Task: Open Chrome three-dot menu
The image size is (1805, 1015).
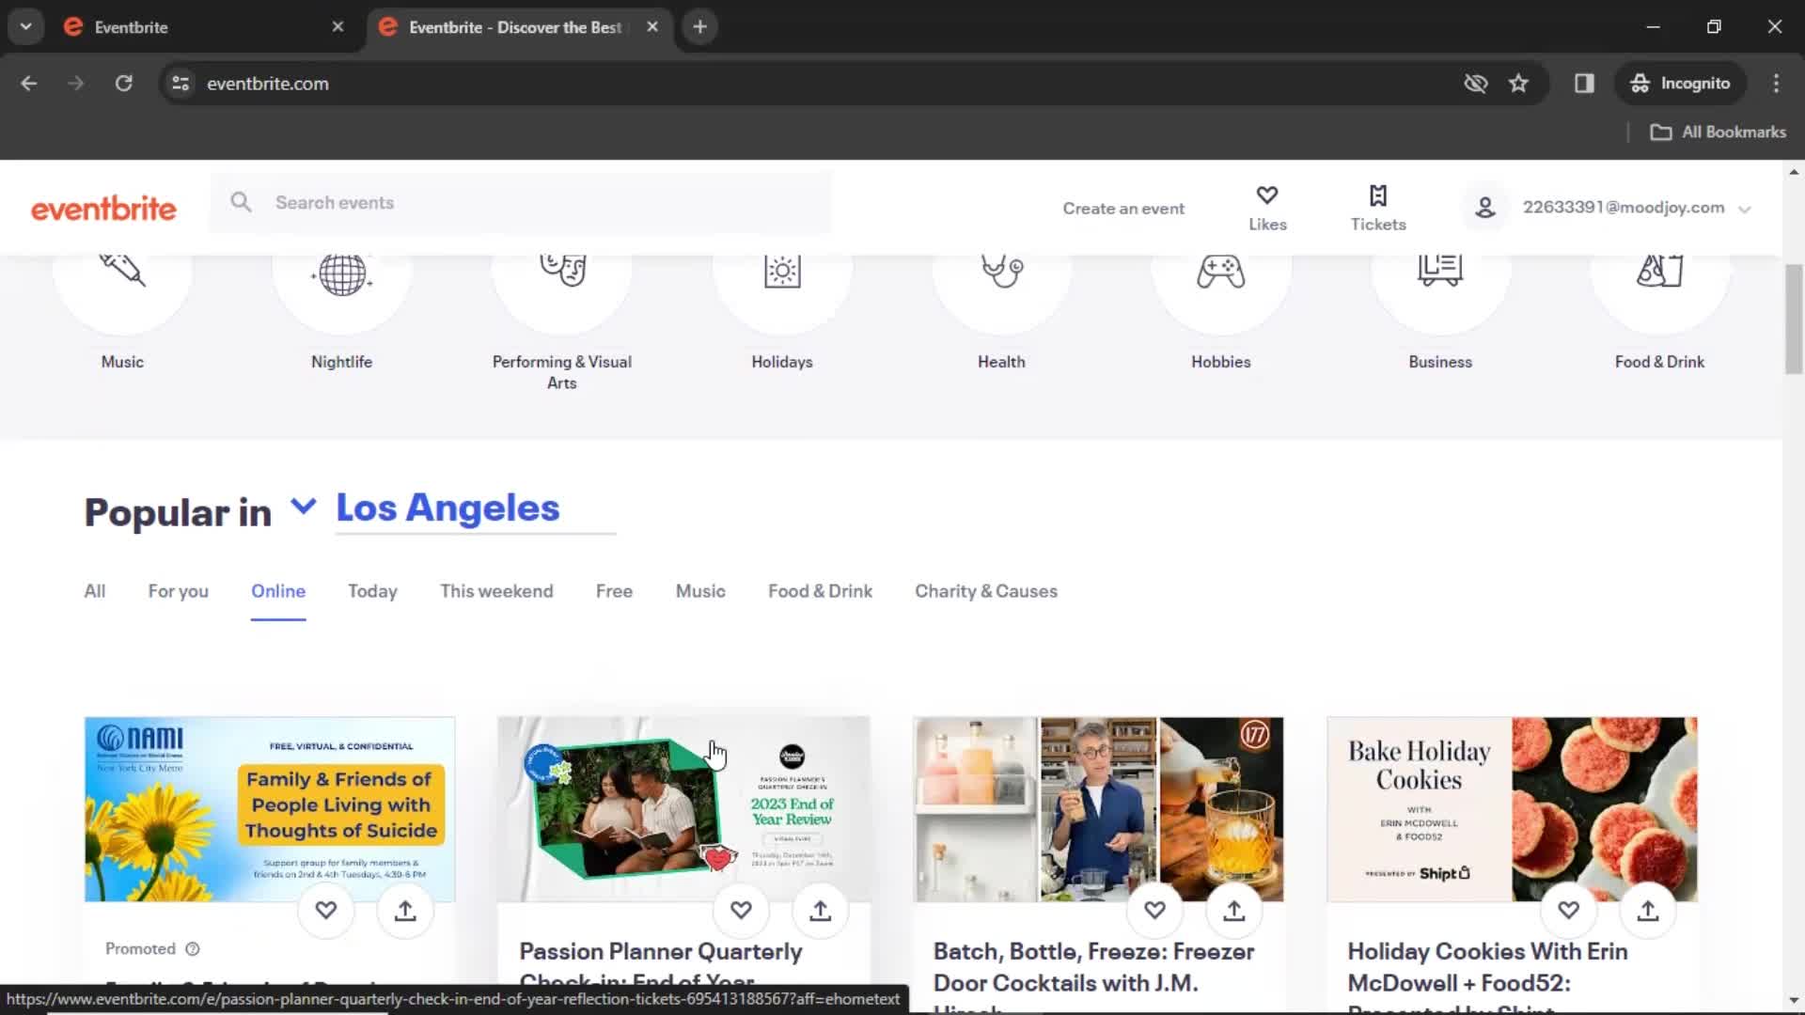Action: (x=1776, y=84)
